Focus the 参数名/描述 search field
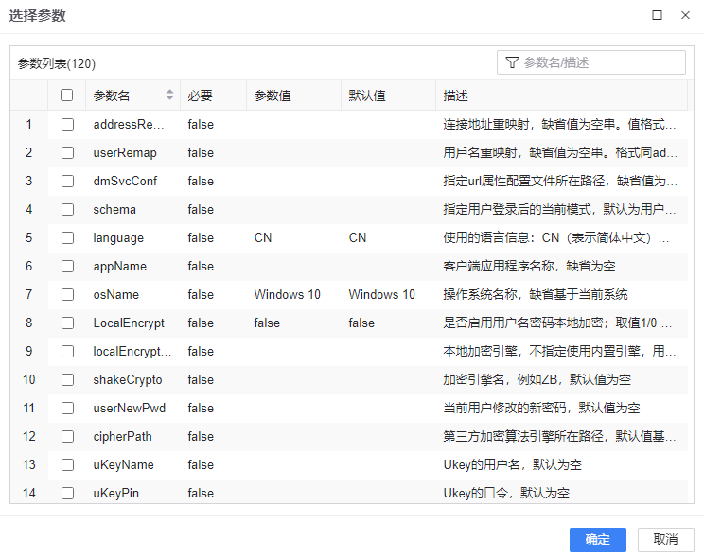Image resolution: width=704 pixels, height=558 pixels. tap(590, 62)
